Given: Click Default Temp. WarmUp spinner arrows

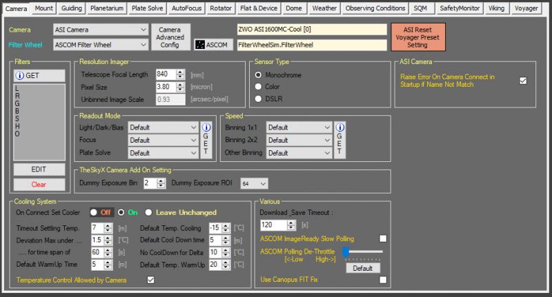Looking at the screenshot, I should (226, 265).
